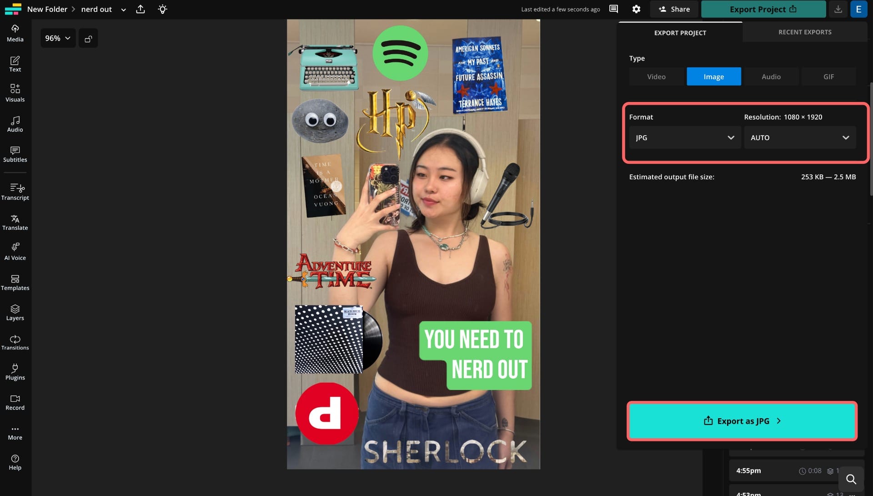Open the Plugins panel
The image size is (873, 496).
point(15,372)
